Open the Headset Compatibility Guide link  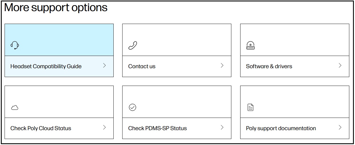tap(46, 67)
